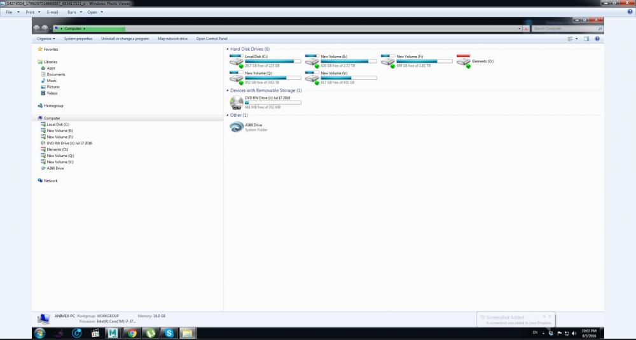
Task: Collapse the Hard Disk Drives (6) group
Action: point(228,50)
